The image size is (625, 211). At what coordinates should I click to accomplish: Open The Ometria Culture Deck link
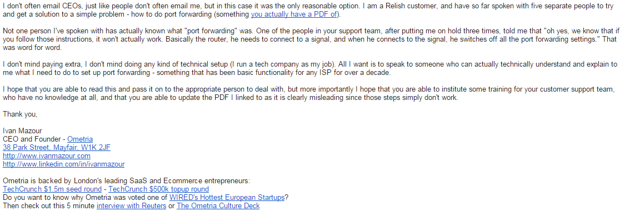coord(218,206)
